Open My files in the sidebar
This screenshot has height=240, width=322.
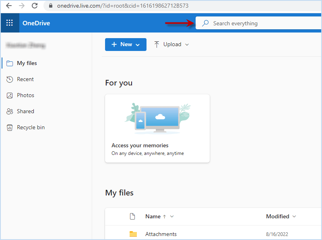(x=27, y=63)
